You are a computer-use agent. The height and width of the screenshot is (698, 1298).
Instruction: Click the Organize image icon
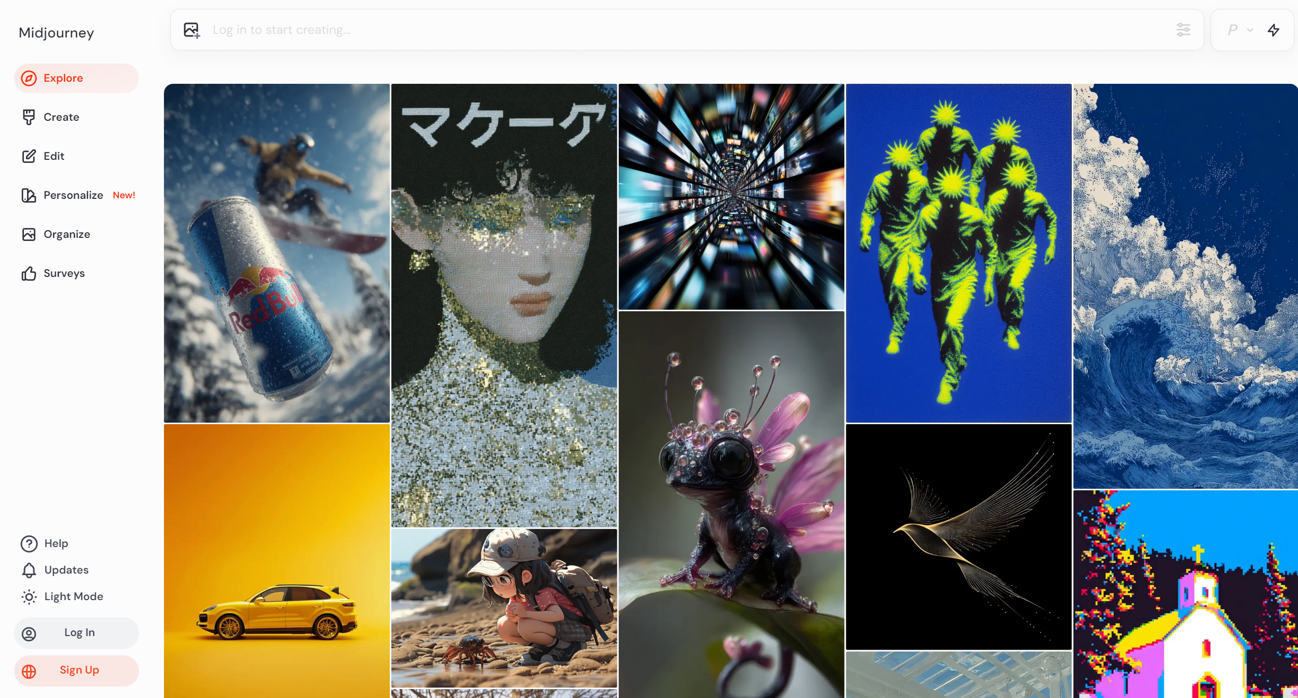29,234
